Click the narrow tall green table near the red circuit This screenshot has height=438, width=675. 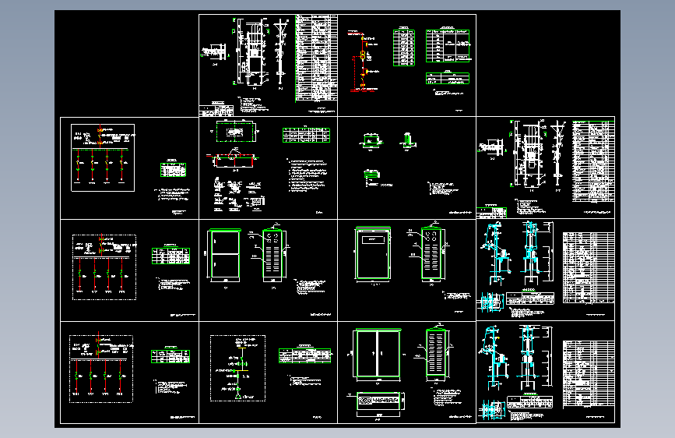point(404,48)
